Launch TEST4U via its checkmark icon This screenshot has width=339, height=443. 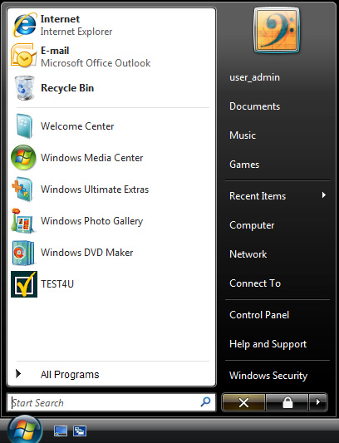(24, 284)
